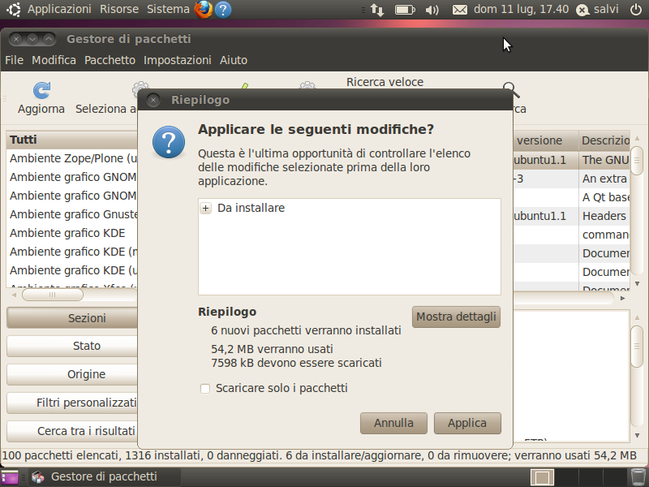Select the Origine filter button

click(72, 374)
